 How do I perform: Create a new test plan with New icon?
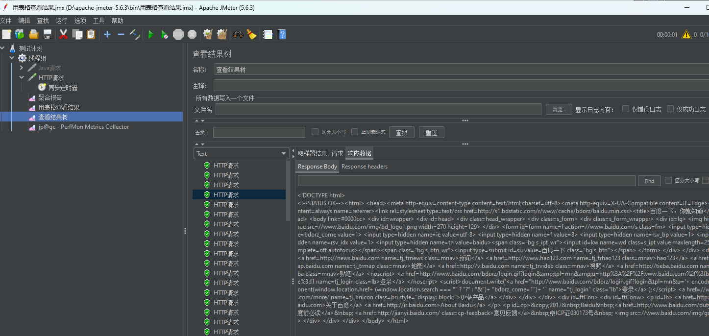pos(6,34)
